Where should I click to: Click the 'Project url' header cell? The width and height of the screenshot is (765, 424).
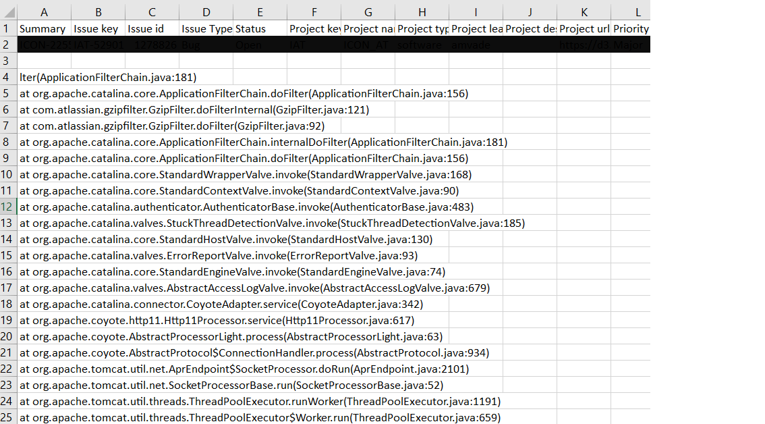tap(584, 28)
